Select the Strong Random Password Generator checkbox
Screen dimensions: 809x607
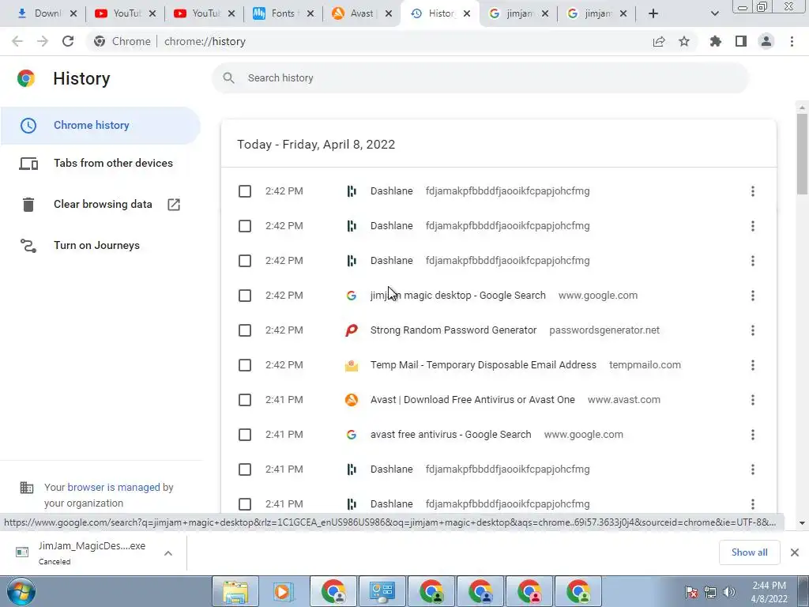pos(245,330)
